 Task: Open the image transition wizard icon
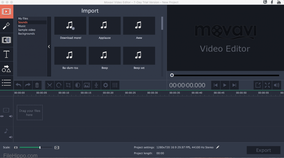pyautogui.click(x=87, y=85)
